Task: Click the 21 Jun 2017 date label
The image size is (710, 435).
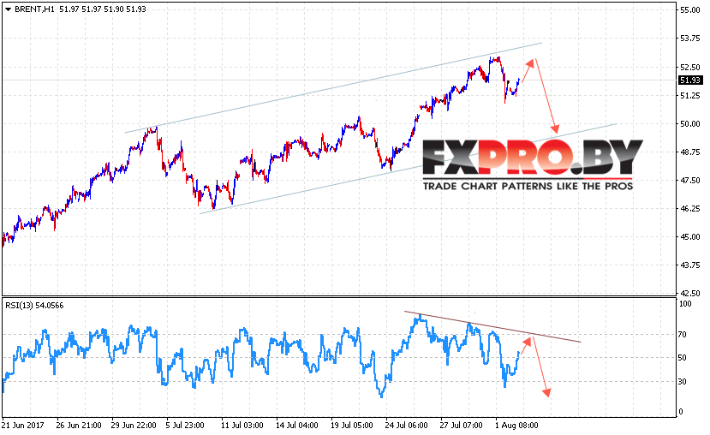Action: [23, 426]
